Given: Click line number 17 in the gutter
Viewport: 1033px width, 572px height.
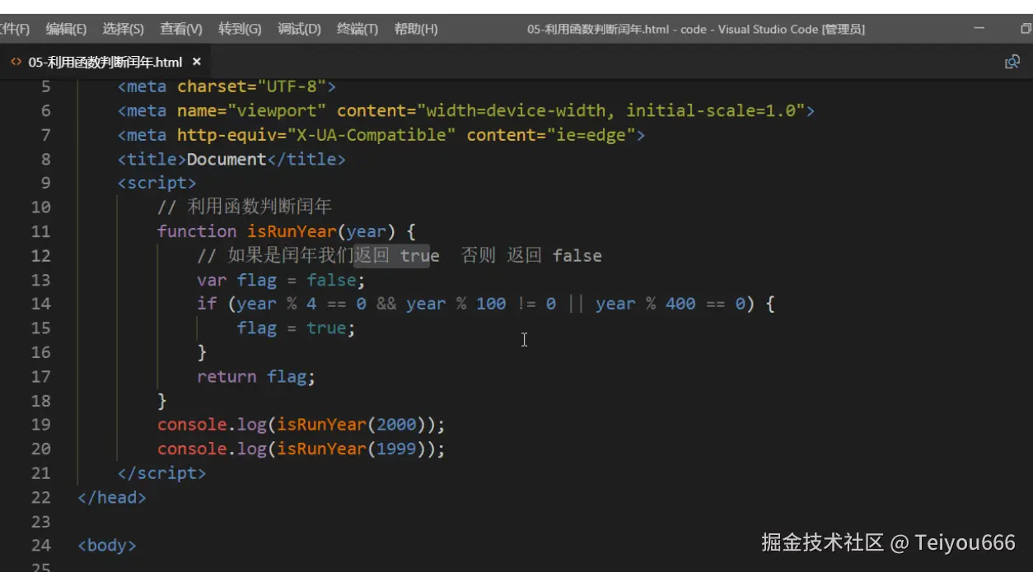Looking at the screenshot, I should pos(40,376).
